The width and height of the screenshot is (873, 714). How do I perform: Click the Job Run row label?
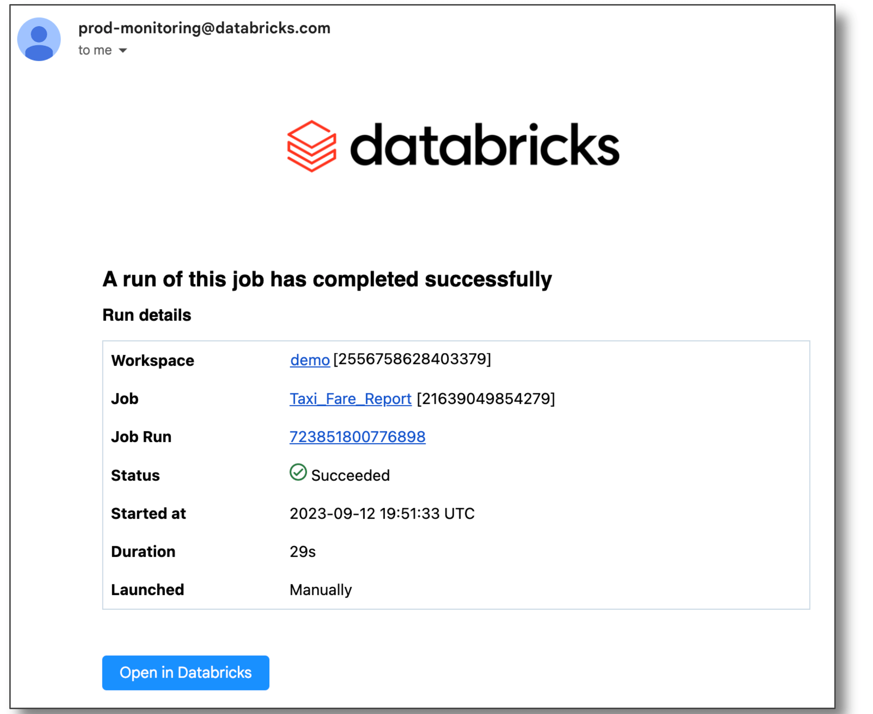click(141, 437)
